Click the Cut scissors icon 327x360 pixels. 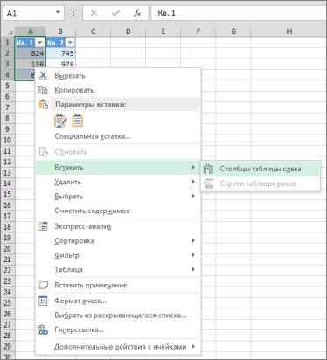tap(43, 76)
